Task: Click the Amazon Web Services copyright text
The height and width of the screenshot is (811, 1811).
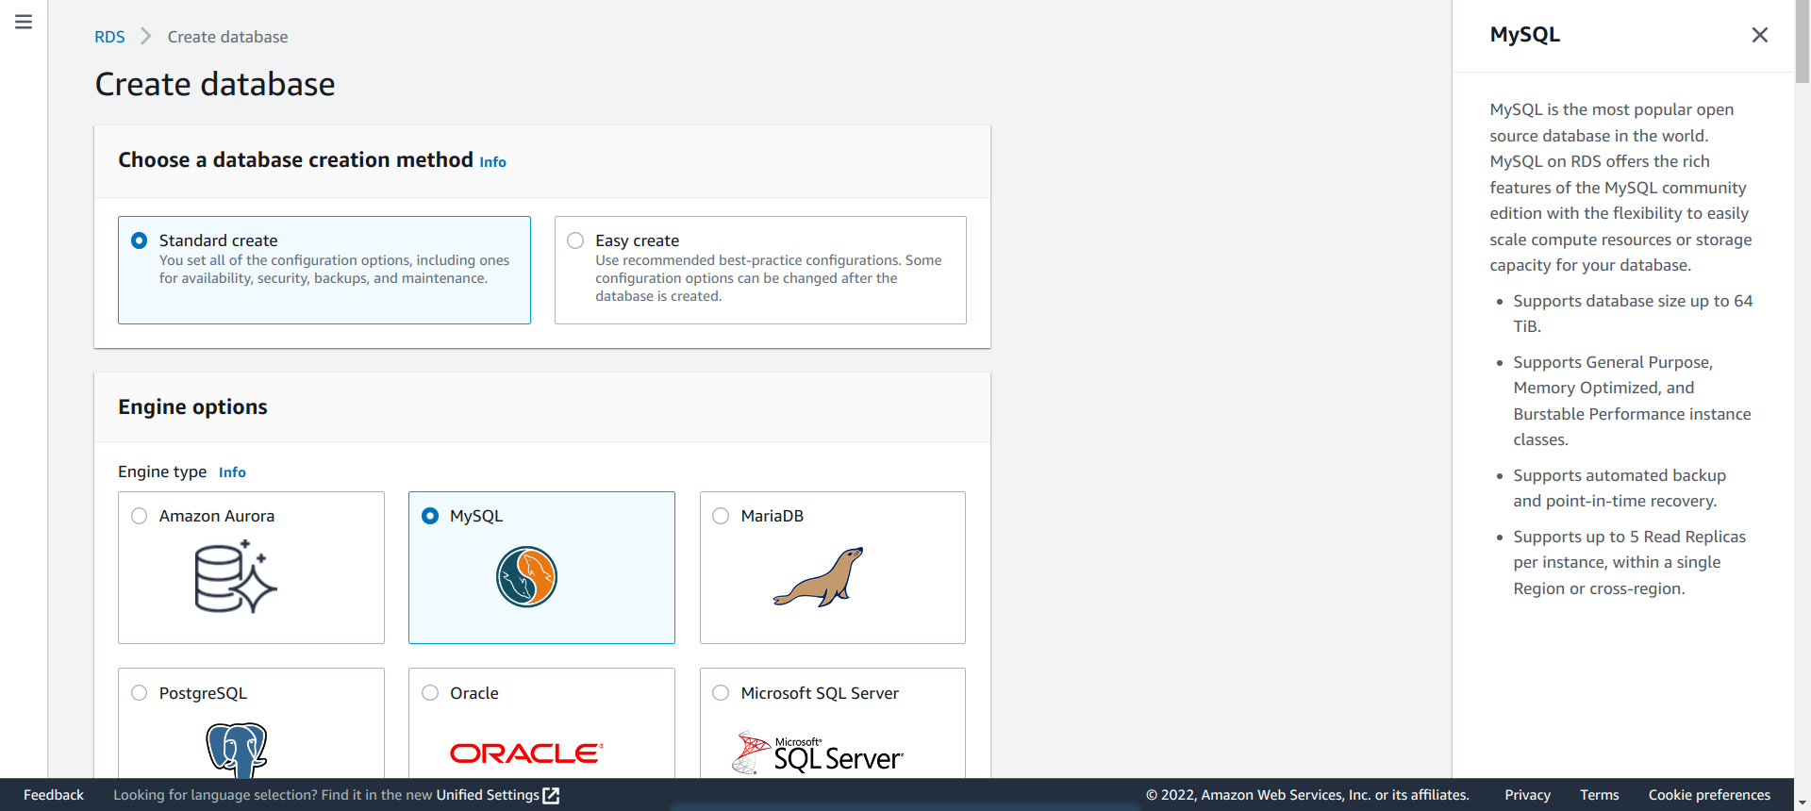Action: 1307,795
